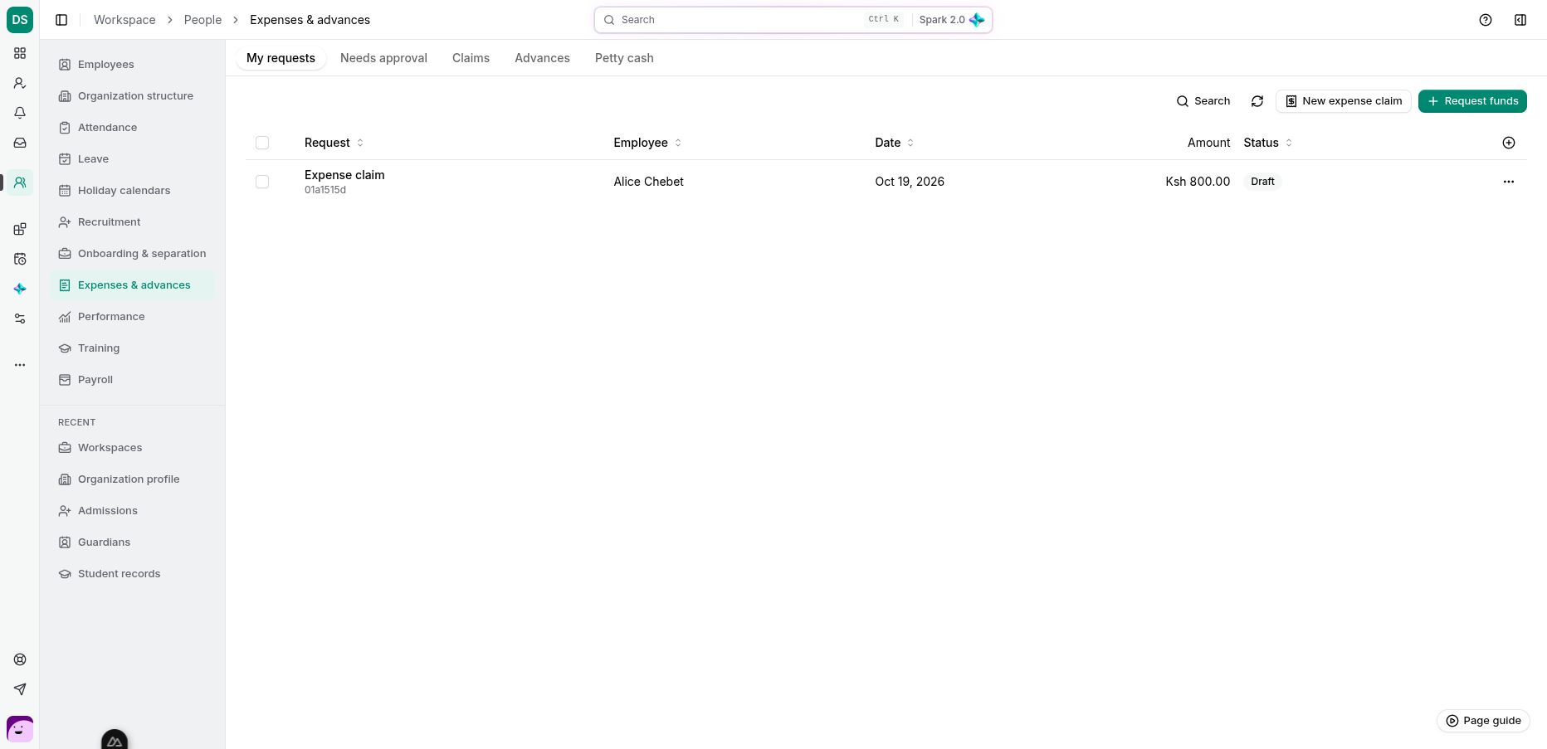
Task: Open the notifications bell icon
Action: [20, 113]
